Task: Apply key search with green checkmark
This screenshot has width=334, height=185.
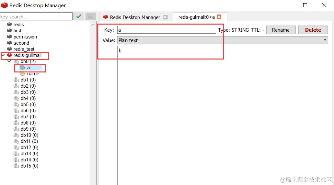Action: pyautogui.click(x=79, y=16)
